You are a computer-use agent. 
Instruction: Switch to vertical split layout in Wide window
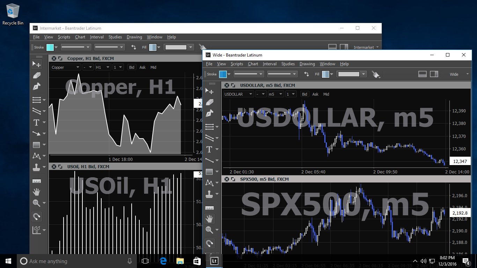click(434, 74)
